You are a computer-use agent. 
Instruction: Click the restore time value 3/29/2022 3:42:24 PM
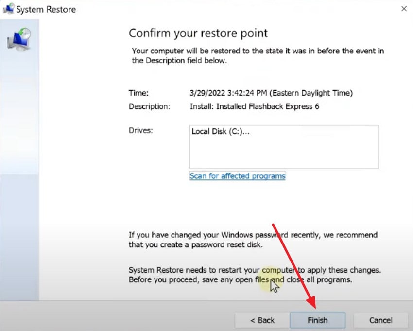[x=271, y=93]
